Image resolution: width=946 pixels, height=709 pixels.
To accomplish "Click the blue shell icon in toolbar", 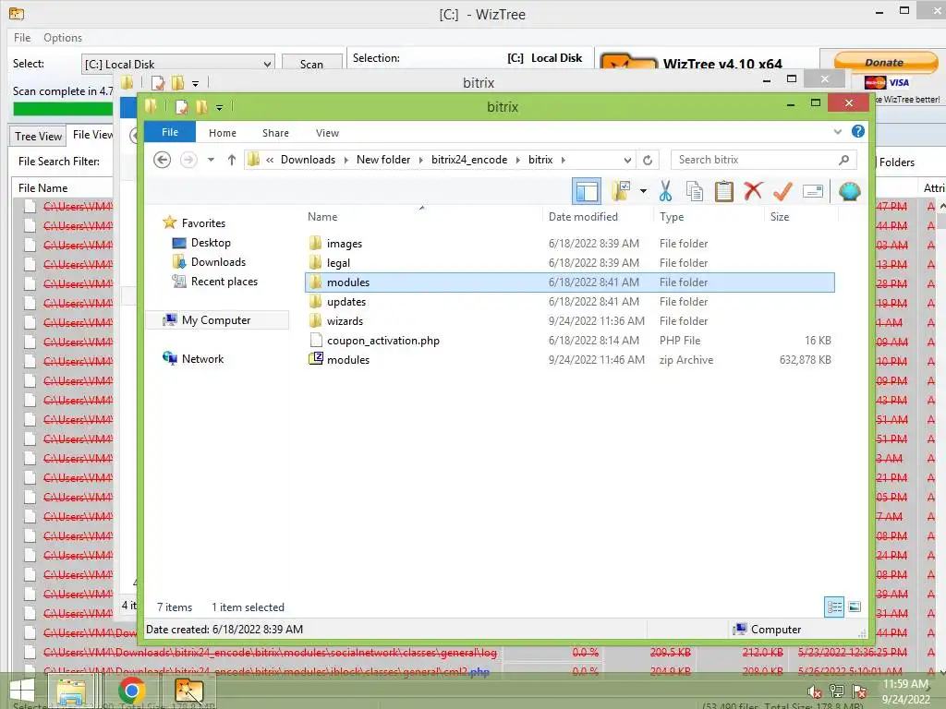I will pos(850,192).
